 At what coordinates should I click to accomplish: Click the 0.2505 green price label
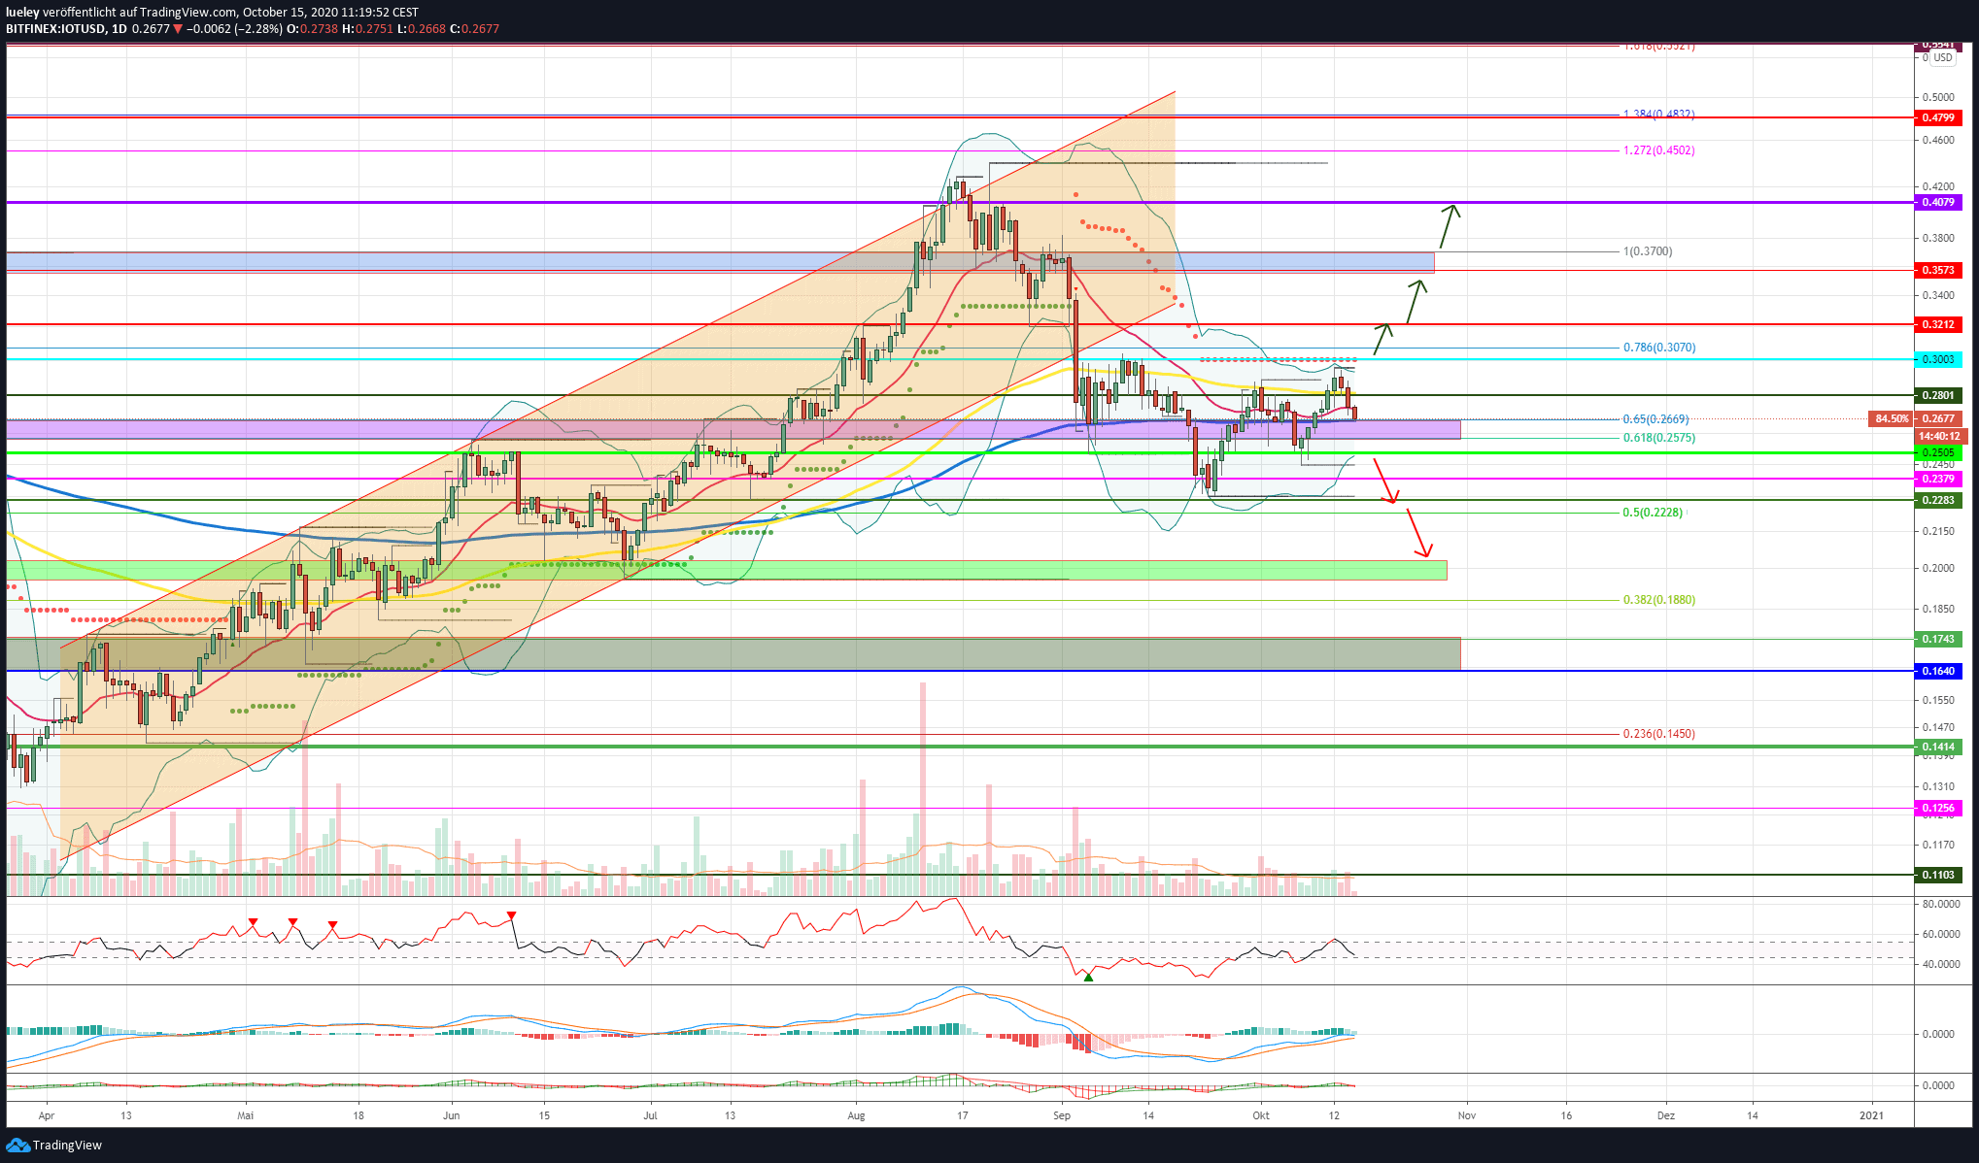pos(1937,452)
